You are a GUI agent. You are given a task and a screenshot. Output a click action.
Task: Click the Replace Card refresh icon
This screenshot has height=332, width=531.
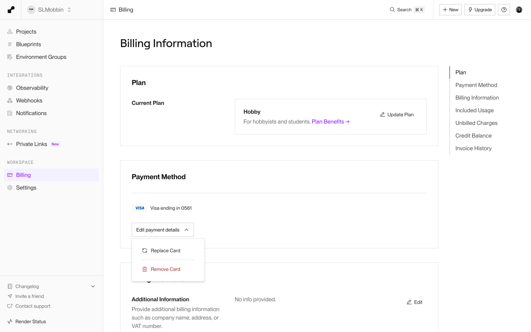pos(145,251)
